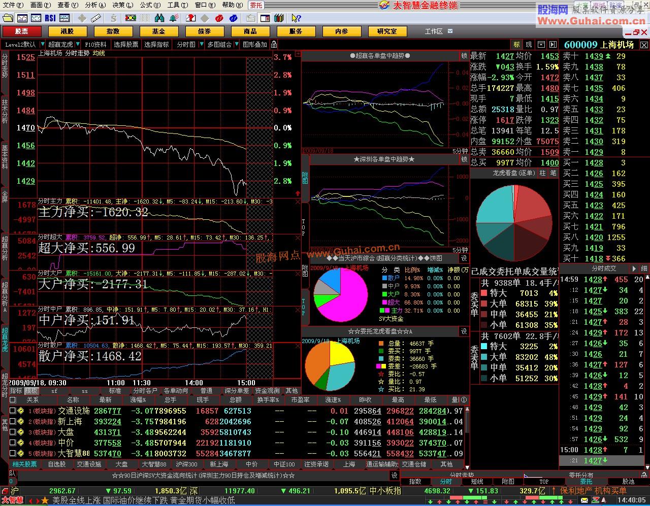Click the yellow star in news ticker

44,500
